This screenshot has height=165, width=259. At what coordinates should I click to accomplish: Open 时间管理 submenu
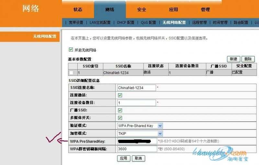(220, 22)
